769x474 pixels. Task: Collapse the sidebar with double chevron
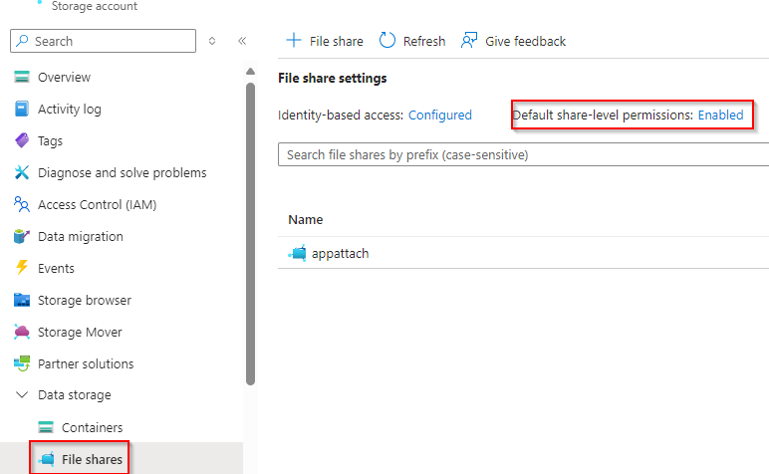click(242, 41)
